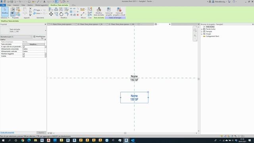Click the Text (A) icon in quick access toolbar
254x143 pixels.
click(x=44, y=2)
